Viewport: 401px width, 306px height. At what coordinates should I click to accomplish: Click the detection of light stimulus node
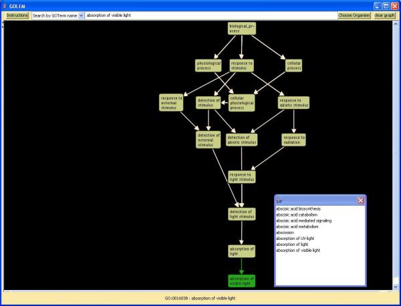click(241, 214)
